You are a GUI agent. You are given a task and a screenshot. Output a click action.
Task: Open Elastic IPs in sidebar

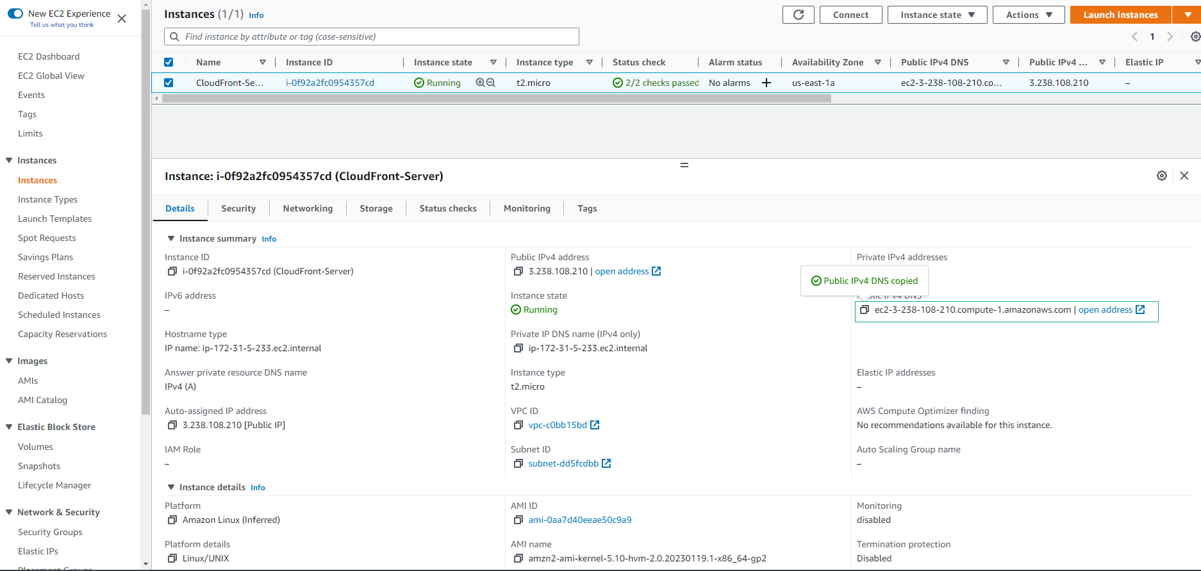(x=38, y=551)
